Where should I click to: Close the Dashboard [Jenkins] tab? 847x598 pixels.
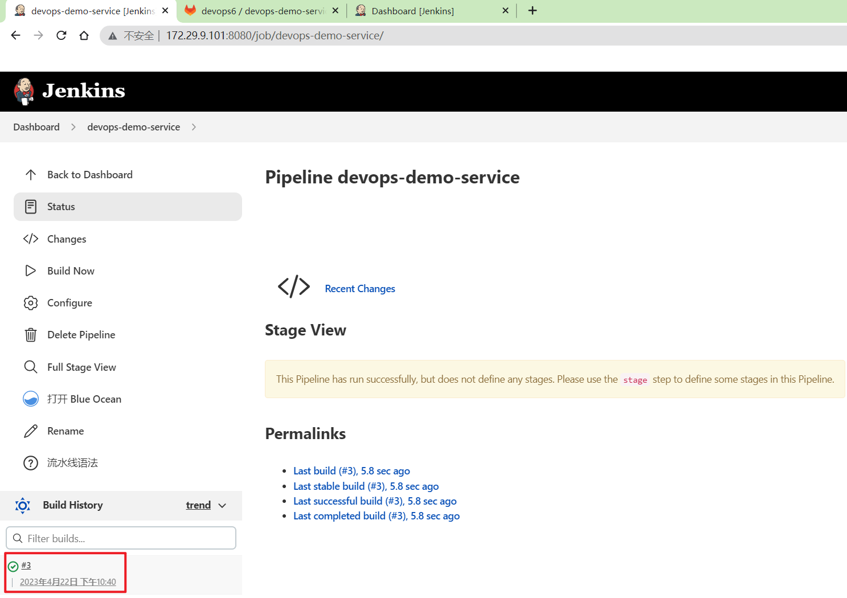click(505, 10)
